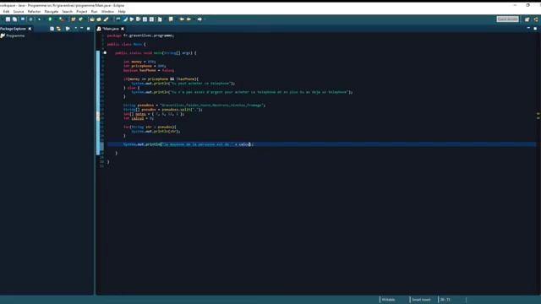This screenshot has width=541, height=304.
Task: Switch to the Java perspective icon
Action: pyautogui.click(x=536, y=19)
